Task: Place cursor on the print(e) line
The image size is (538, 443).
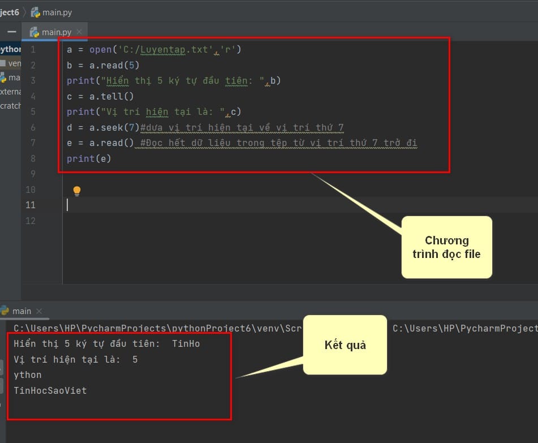Action: click(89, 158)
